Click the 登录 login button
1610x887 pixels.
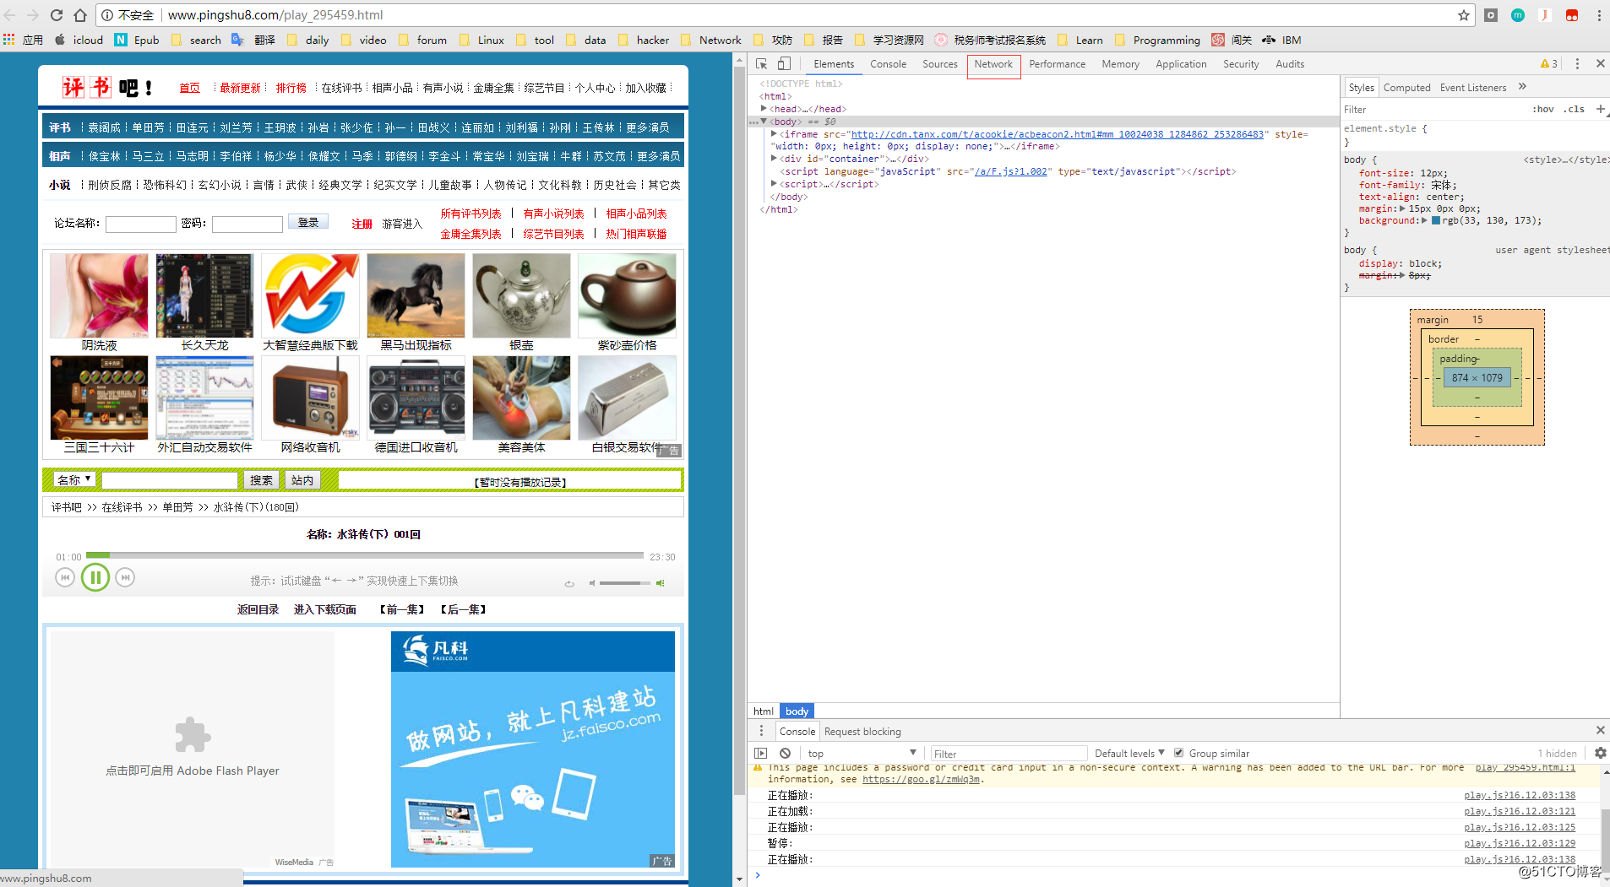(x=308, y=222)
